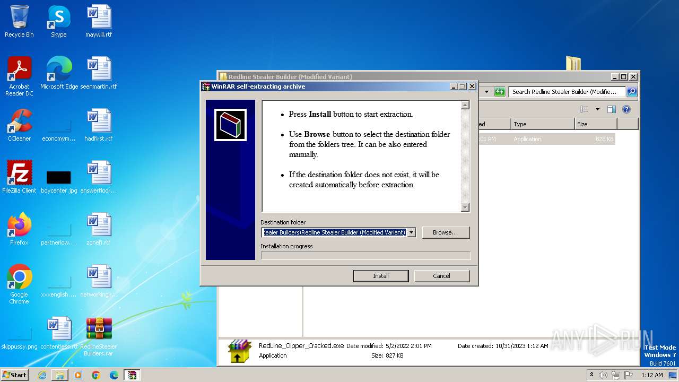Open Microsoft Edge desktop shortcut
Screen dimensions: 679x382
click(59, 73)
